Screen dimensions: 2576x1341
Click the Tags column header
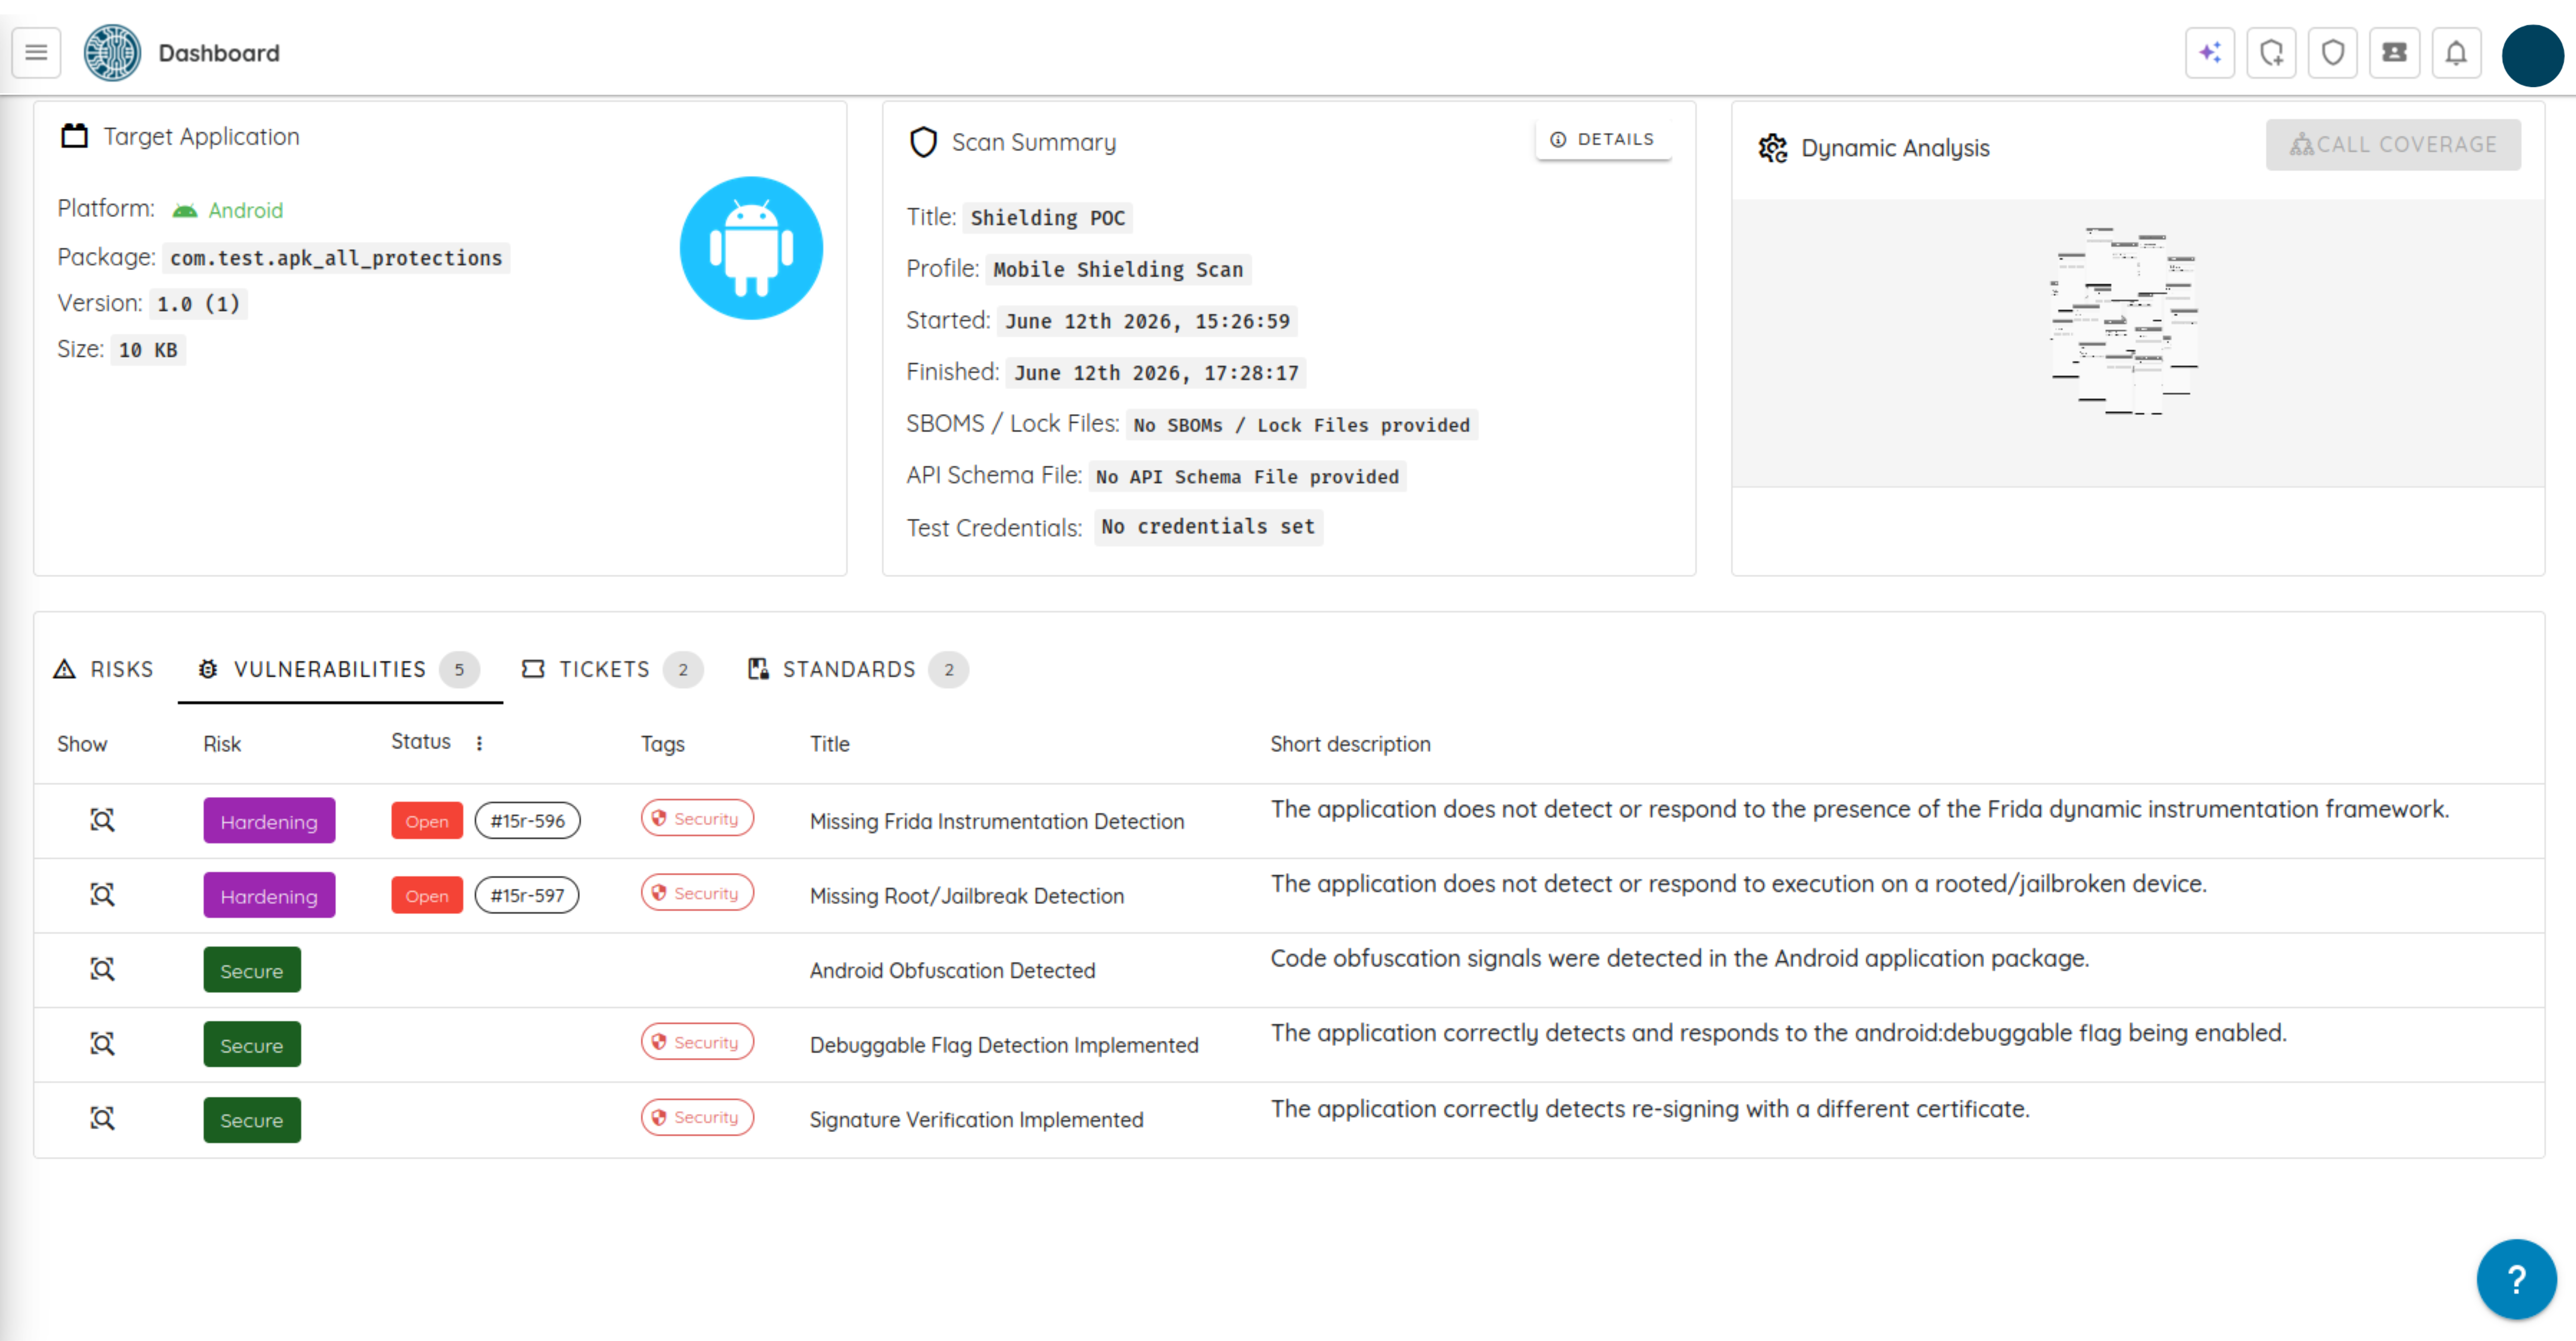(x=662, y=744)
